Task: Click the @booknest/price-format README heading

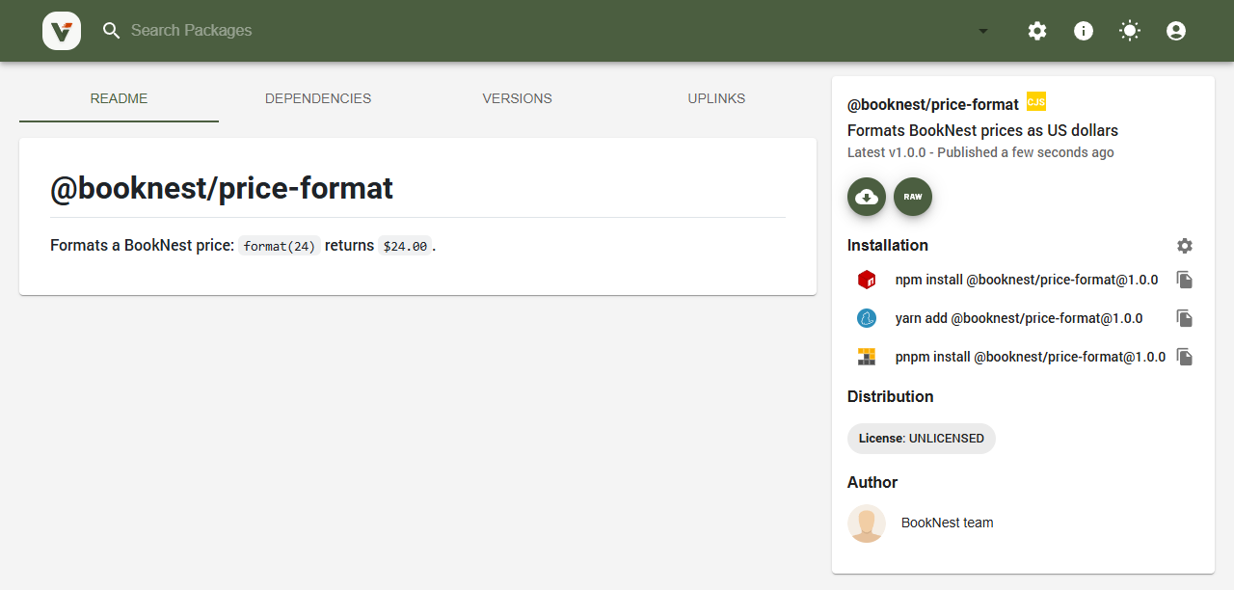Action: coord(222,188)
